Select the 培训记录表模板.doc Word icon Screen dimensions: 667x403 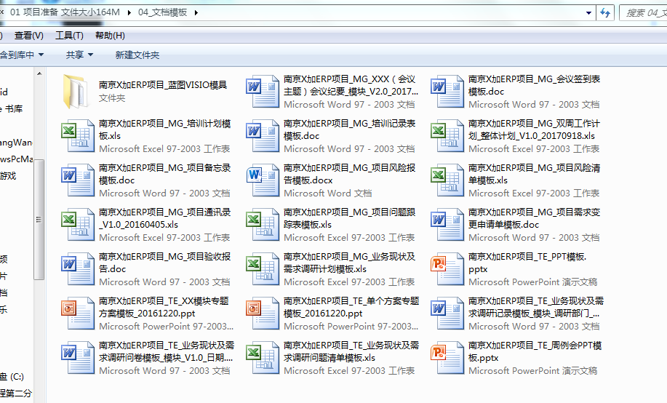tap(263, 136)
